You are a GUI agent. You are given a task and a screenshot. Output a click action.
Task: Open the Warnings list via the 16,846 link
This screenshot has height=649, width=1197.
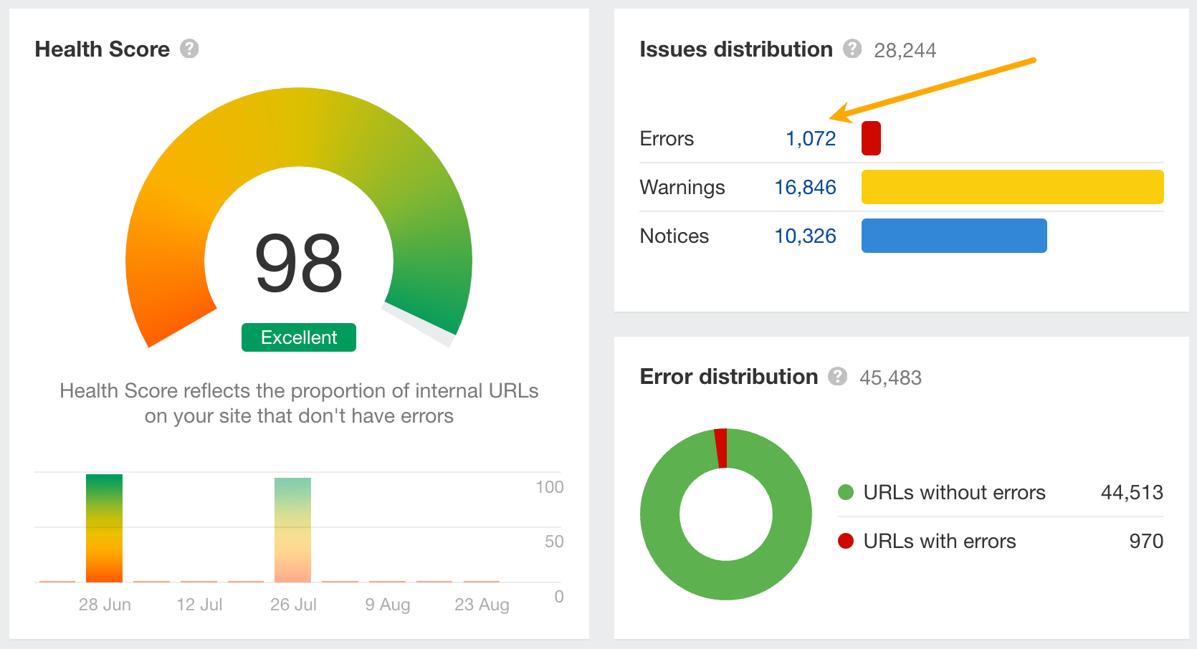pos(804,187)
